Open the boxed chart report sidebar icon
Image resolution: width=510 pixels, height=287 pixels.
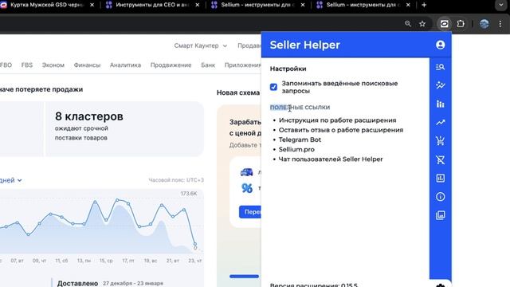[440, 178]
